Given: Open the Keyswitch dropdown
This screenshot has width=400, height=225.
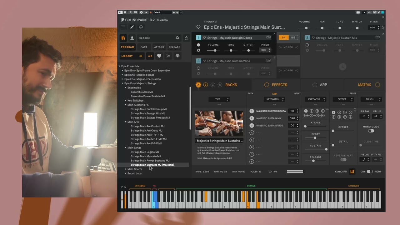Looking at the screenshot, I should 274,99.
